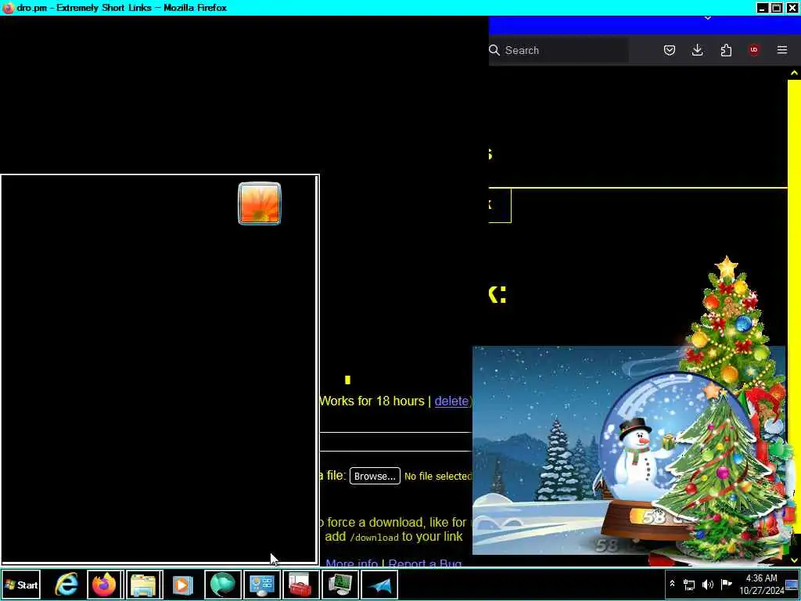The height and width of the screenshot is (601, 801).
Task: Expand the list-all-tabs chevron at top
Action: [707, 19]
